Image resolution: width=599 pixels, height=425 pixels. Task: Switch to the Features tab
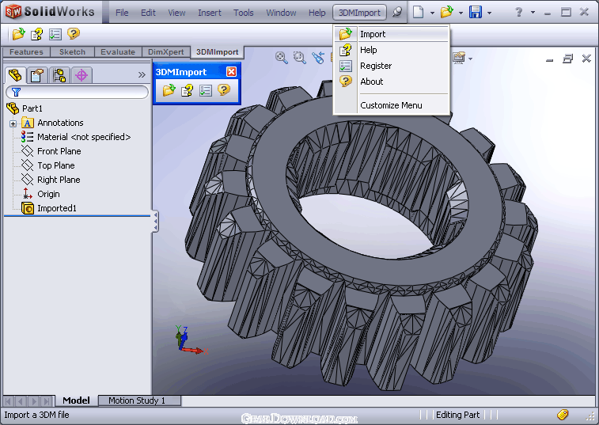coord(26,52)
